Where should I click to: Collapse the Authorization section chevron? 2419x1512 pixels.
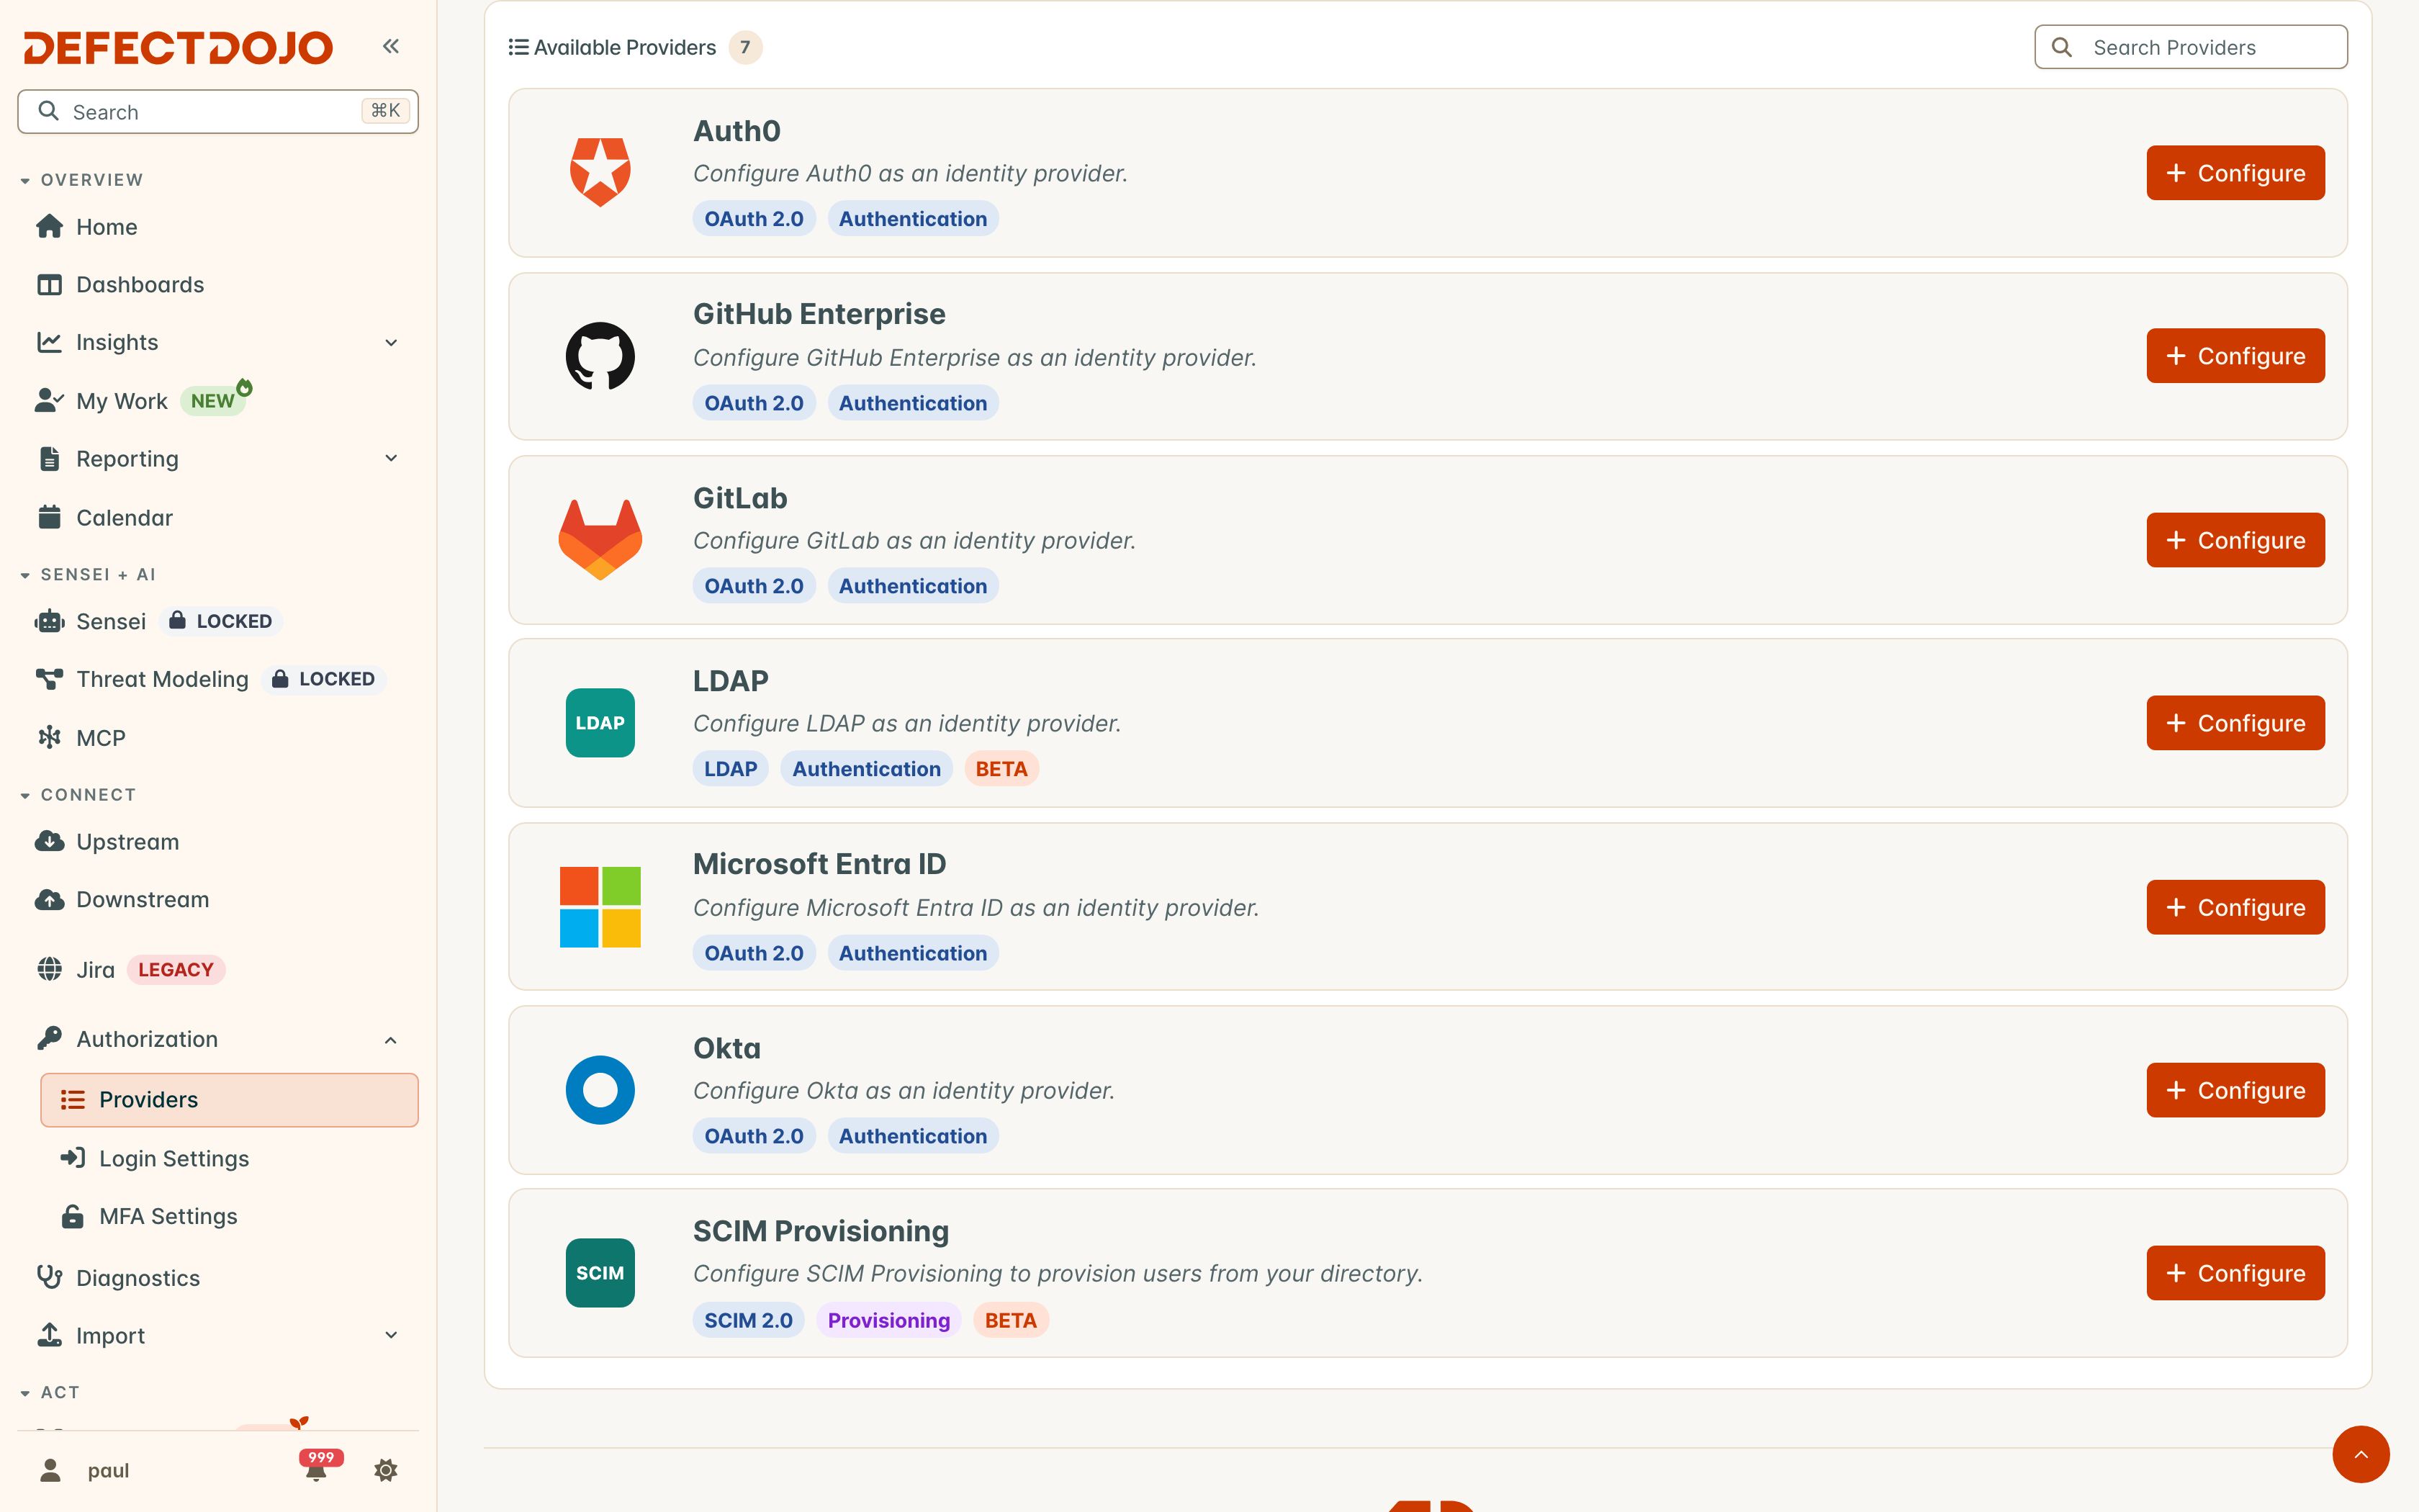391,1040
